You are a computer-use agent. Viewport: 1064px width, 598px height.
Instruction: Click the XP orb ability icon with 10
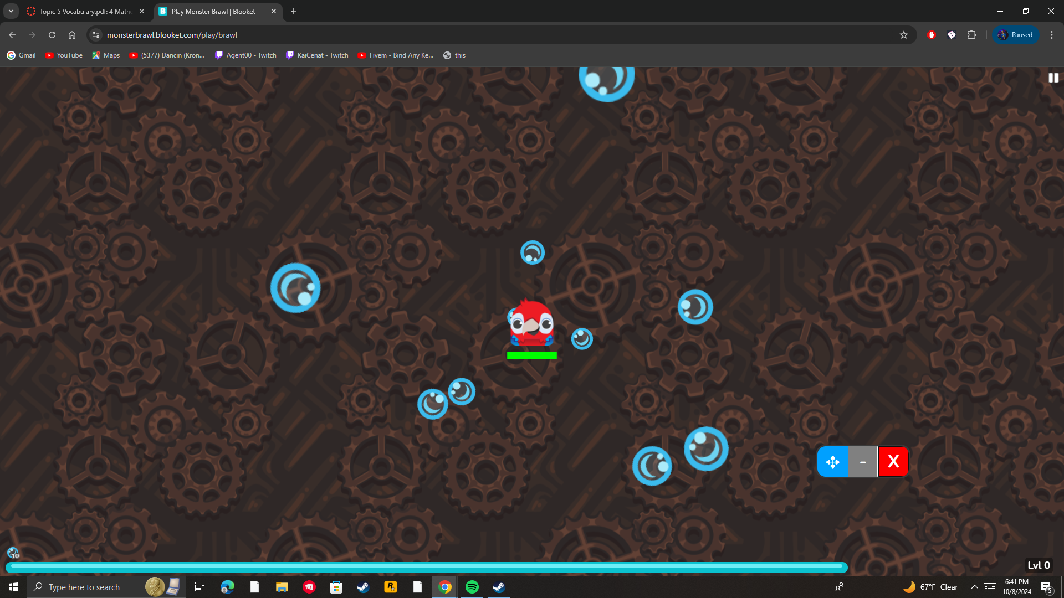[x=13, y=553]
